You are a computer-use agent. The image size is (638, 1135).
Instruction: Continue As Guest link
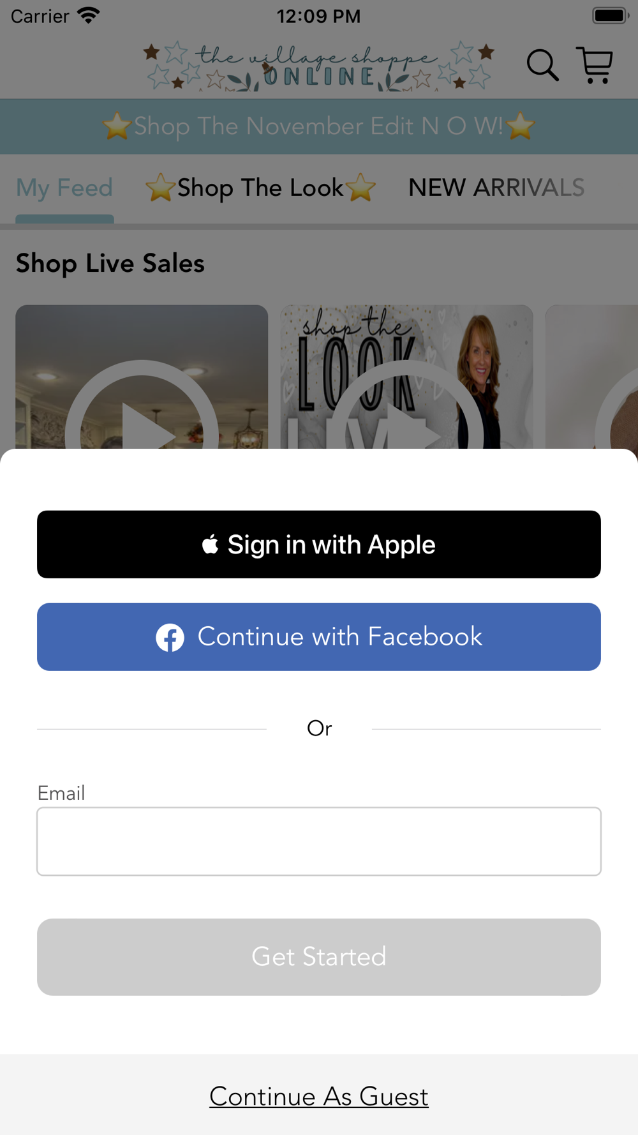click(319, 1097)
